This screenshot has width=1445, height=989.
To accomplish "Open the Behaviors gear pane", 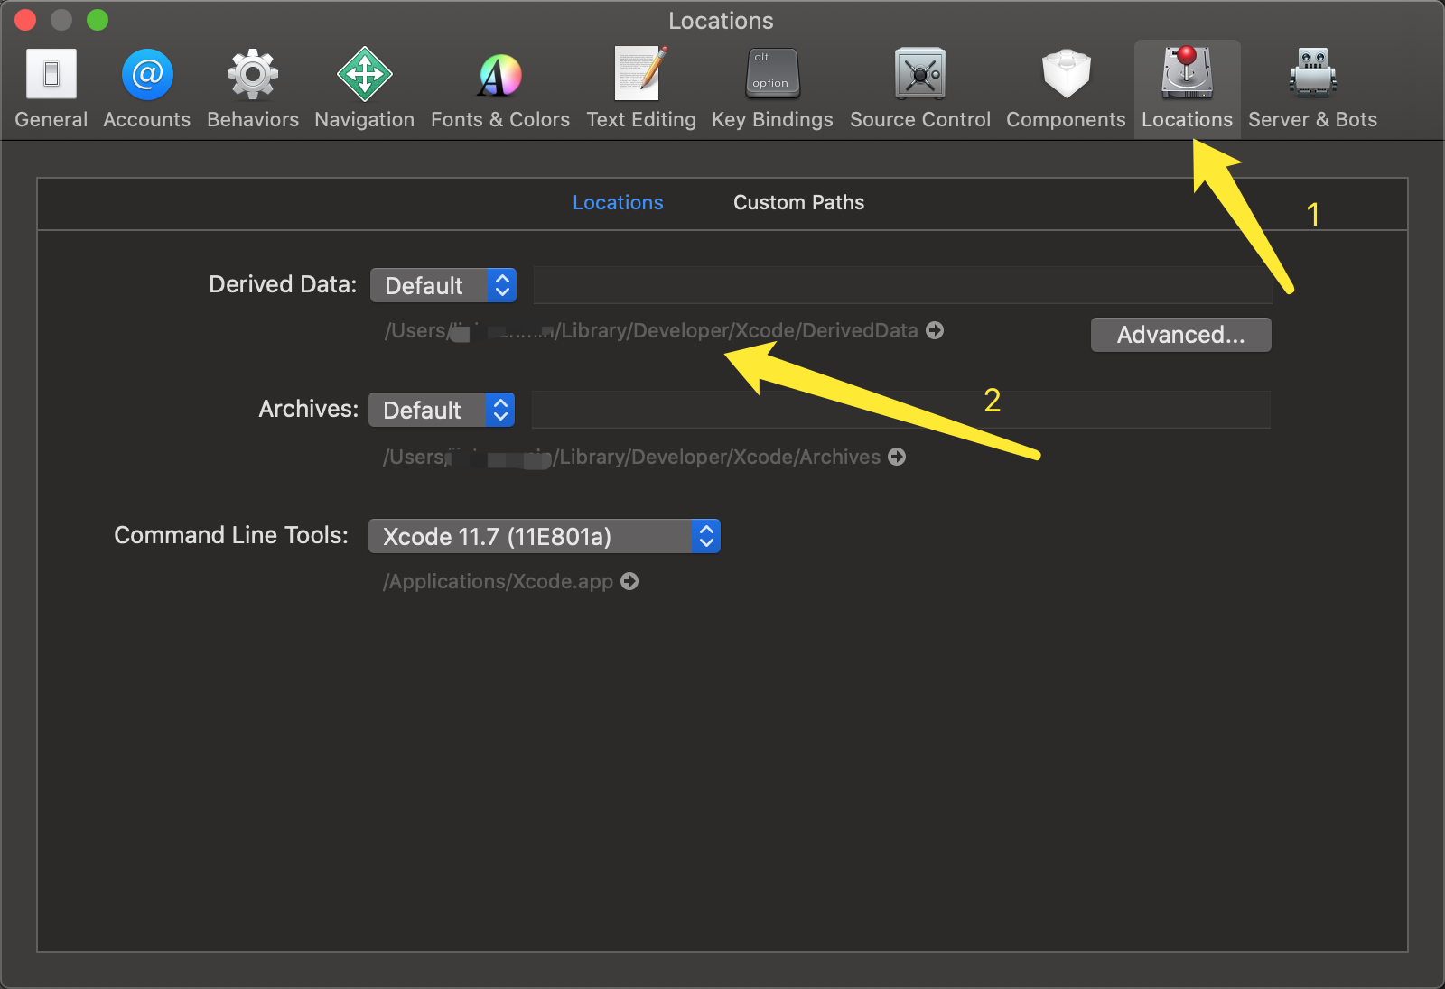I will [x=253, y=88].
